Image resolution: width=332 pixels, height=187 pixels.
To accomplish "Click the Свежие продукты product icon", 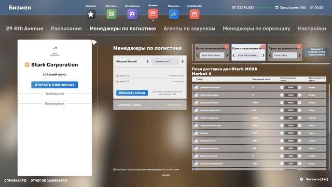I will click(196, 110).
